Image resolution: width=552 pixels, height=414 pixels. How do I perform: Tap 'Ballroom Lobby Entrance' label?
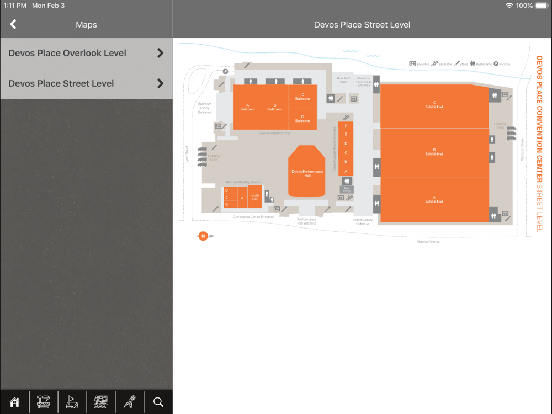(x=205, y=108)
